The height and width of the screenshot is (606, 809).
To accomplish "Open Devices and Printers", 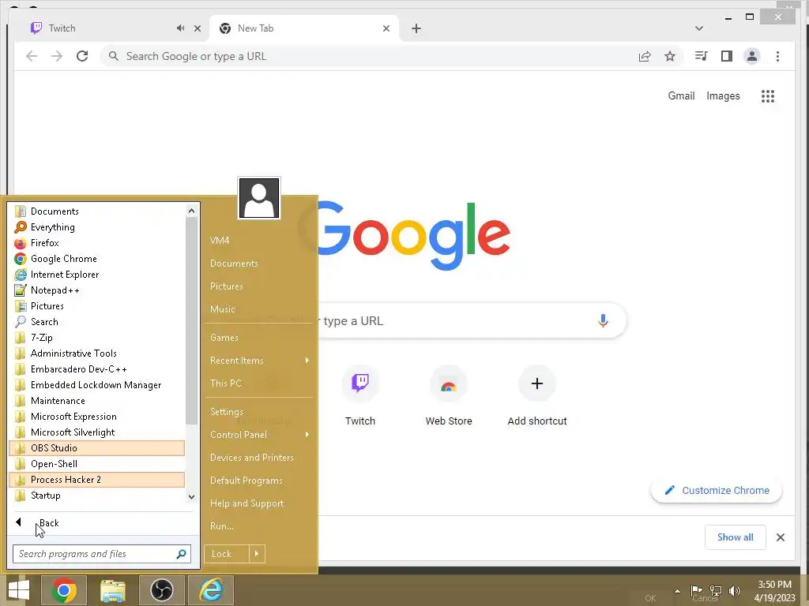I will [259, 458].
